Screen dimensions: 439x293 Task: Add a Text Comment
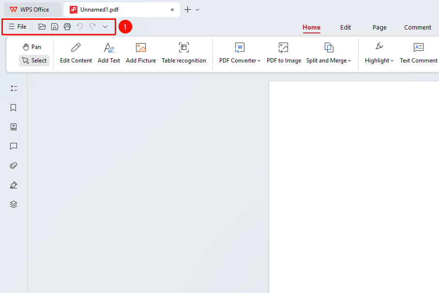coord(419,53)
